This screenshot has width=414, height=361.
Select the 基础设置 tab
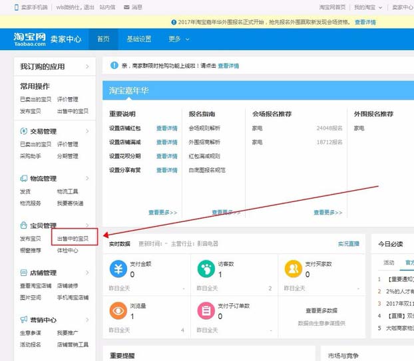pos(139,39)
